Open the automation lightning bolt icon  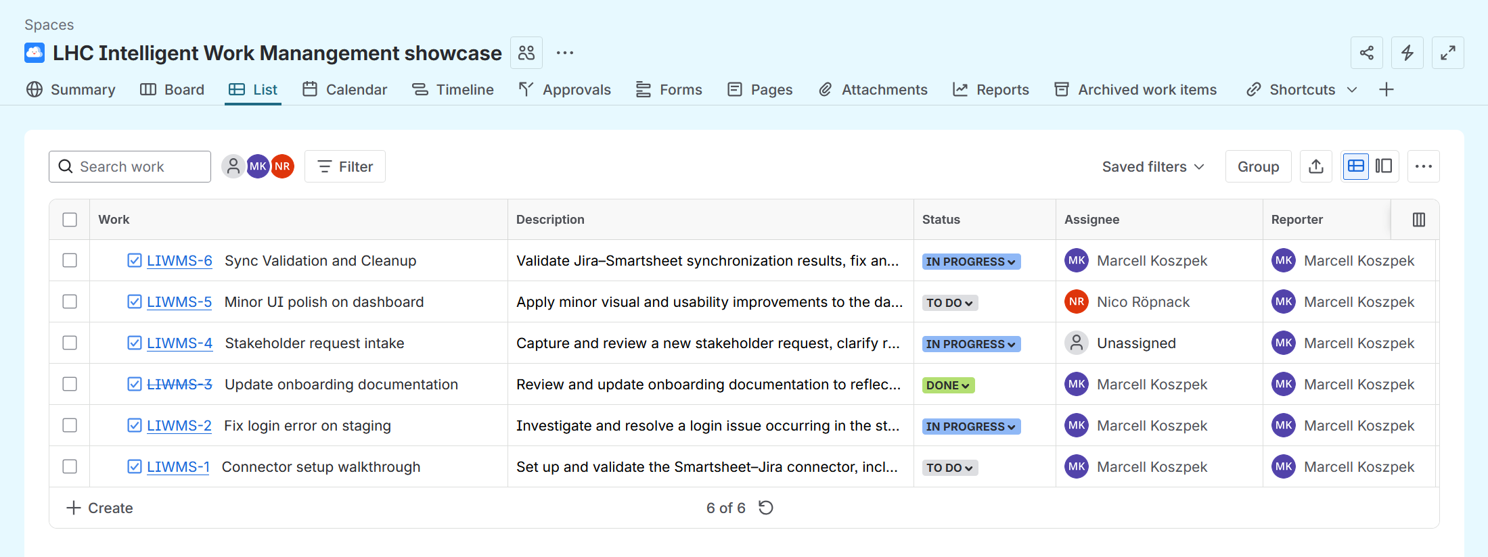tap(1407, 53)
